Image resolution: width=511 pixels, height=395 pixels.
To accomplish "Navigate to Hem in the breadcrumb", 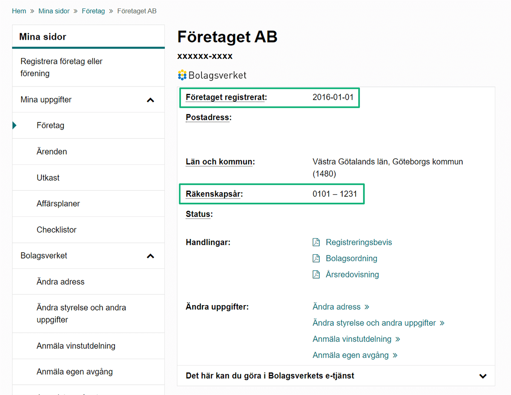I will pos(19,11).
